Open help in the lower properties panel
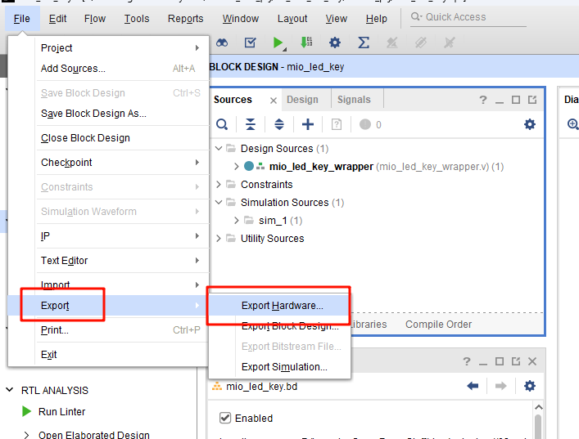 (467, 361)
